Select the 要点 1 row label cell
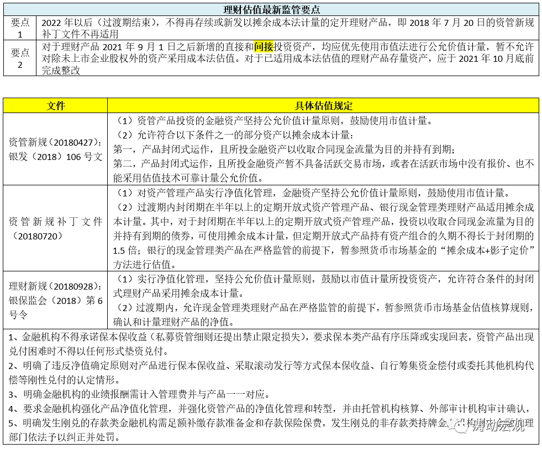This screenshot has width=542, height=449. [20, 28]
